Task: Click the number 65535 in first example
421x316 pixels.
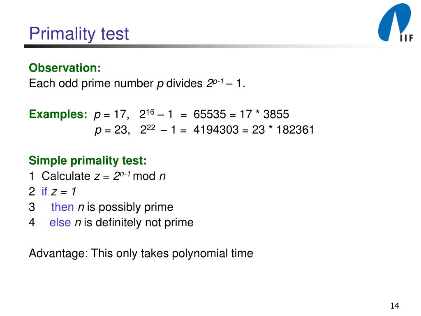Action: [x=210, y=114]
